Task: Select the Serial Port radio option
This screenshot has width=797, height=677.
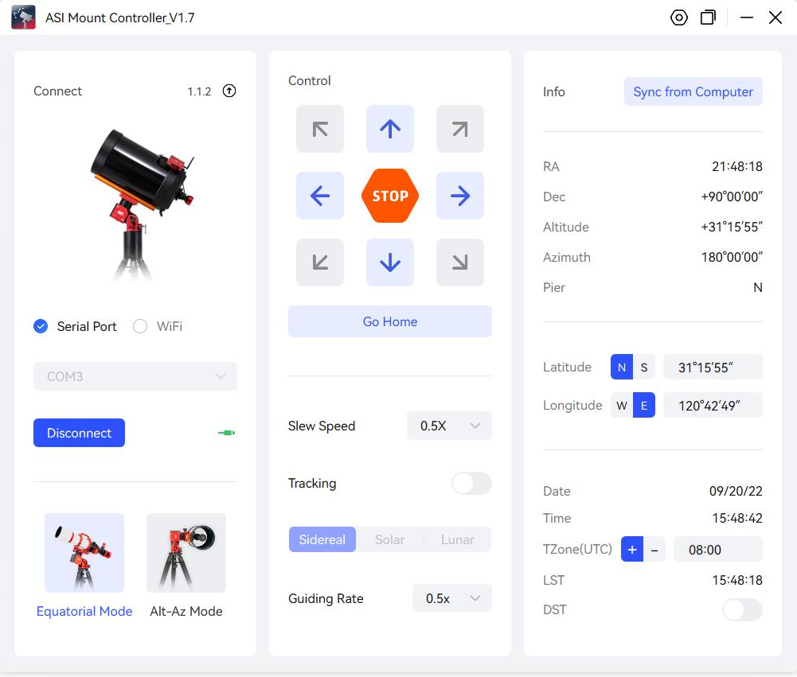Action: coord(41,326)
